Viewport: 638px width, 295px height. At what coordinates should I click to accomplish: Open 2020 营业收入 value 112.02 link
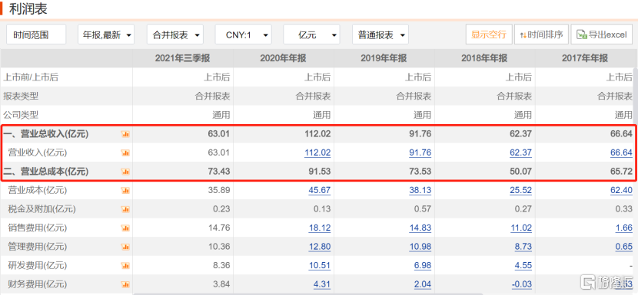pos(317,153)
